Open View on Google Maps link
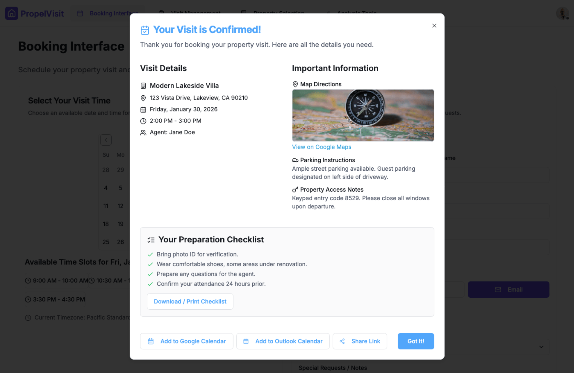Image resolution: width=574 pixels, height=373 pixels. click(321, 147)
